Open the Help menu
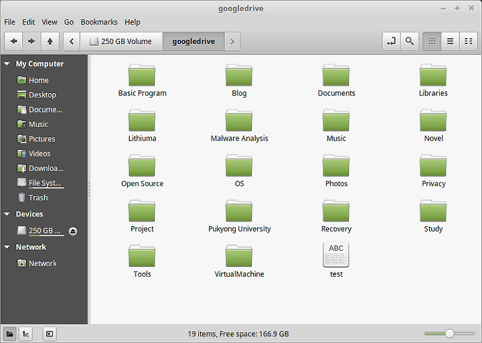The width and height of the screenshot is (482, 343). pos(133,22)
